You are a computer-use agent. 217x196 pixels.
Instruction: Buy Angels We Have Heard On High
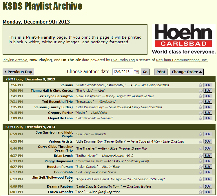point(208,179)
